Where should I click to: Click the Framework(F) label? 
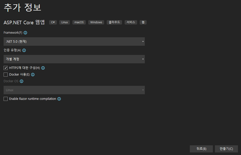13,33
